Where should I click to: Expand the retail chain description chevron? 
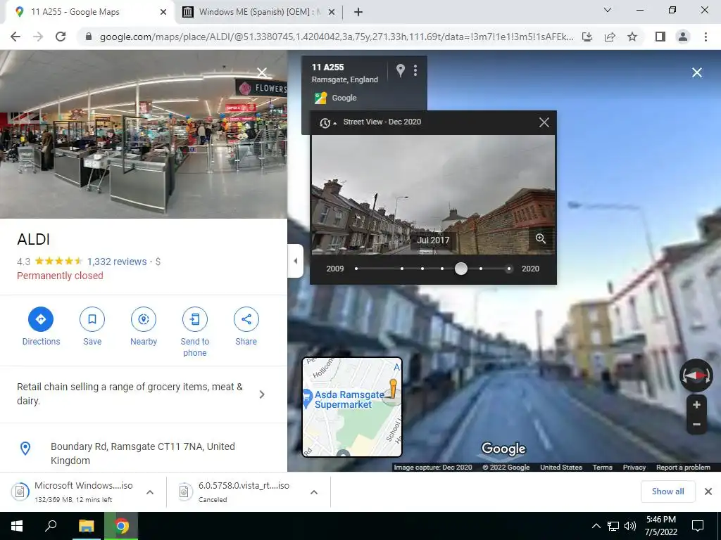point(262,394)
